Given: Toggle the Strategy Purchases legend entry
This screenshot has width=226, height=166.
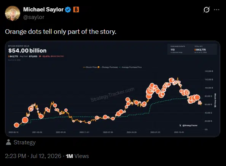Looking at the screenshot, I should pos(108,67).
